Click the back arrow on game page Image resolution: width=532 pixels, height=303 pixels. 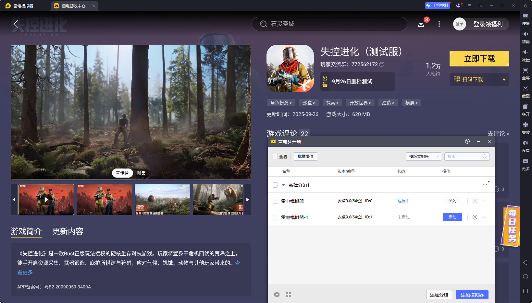pyautogui.click(x=16, y=24)
